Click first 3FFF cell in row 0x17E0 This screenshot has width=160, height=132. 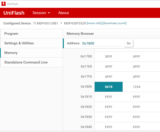pyautogui.click(x=109, y=67)
